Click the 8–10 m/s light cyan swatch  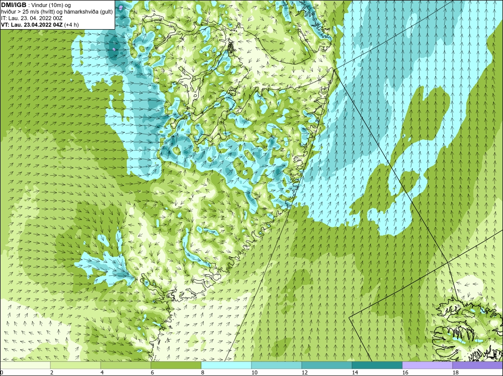[226, 365]
